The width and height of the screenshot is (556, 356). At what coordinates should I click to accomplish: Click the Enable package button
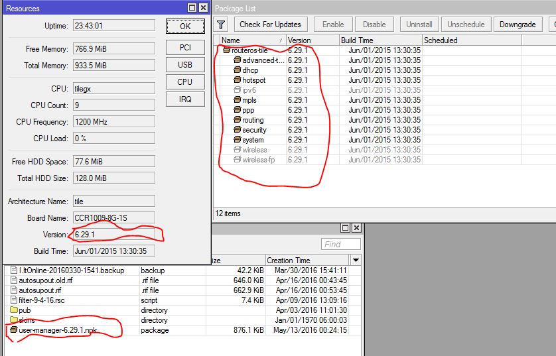click(333, 25)
